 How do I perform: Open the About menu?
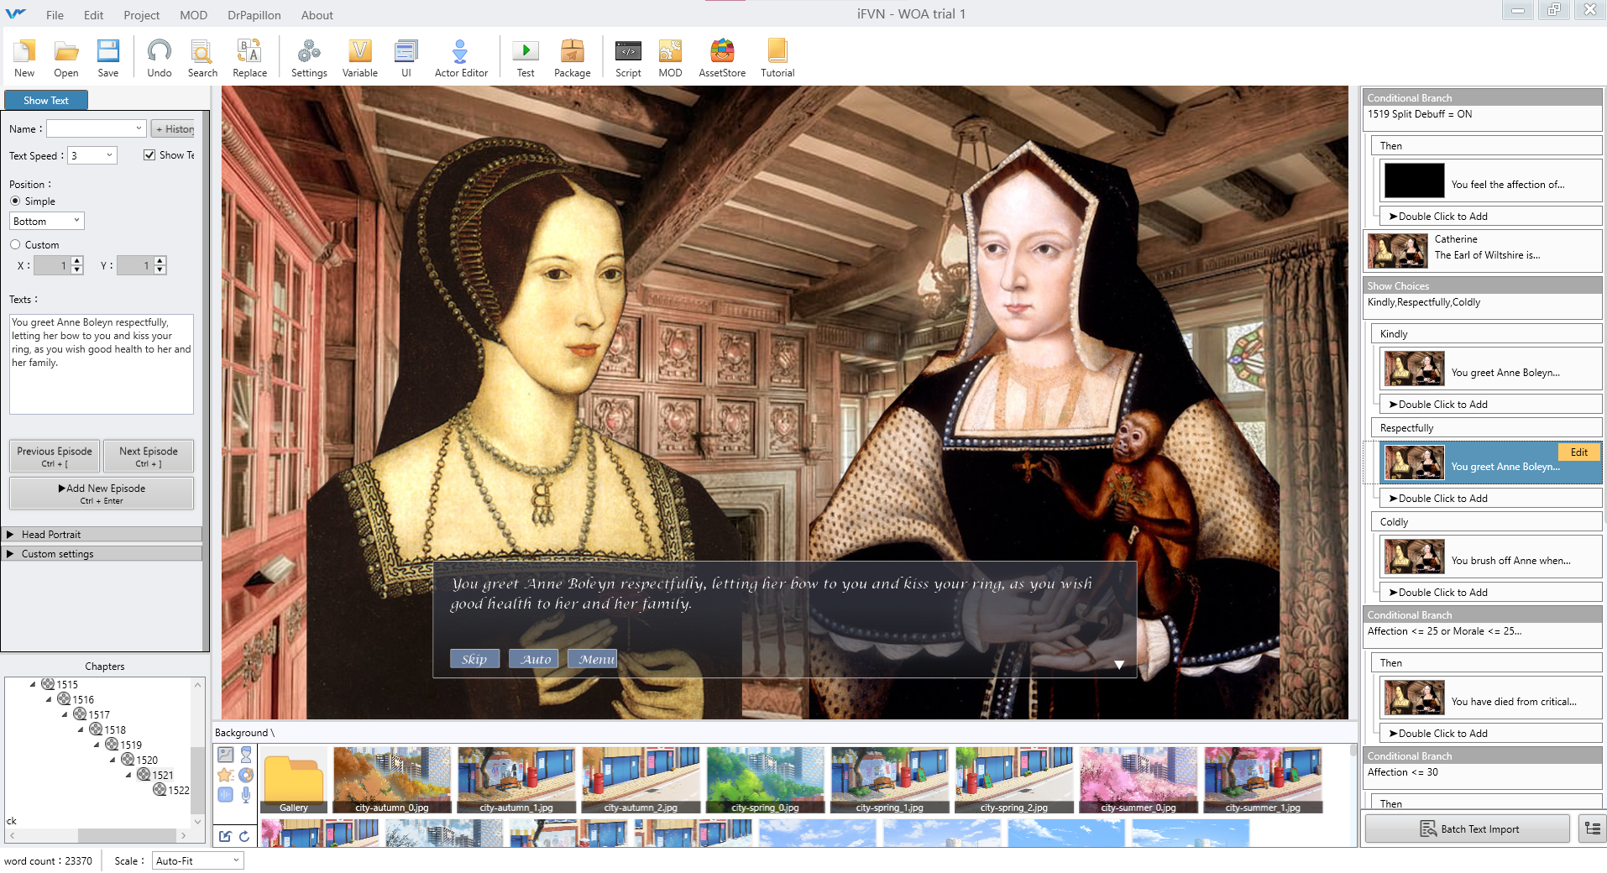click(317, 15)
